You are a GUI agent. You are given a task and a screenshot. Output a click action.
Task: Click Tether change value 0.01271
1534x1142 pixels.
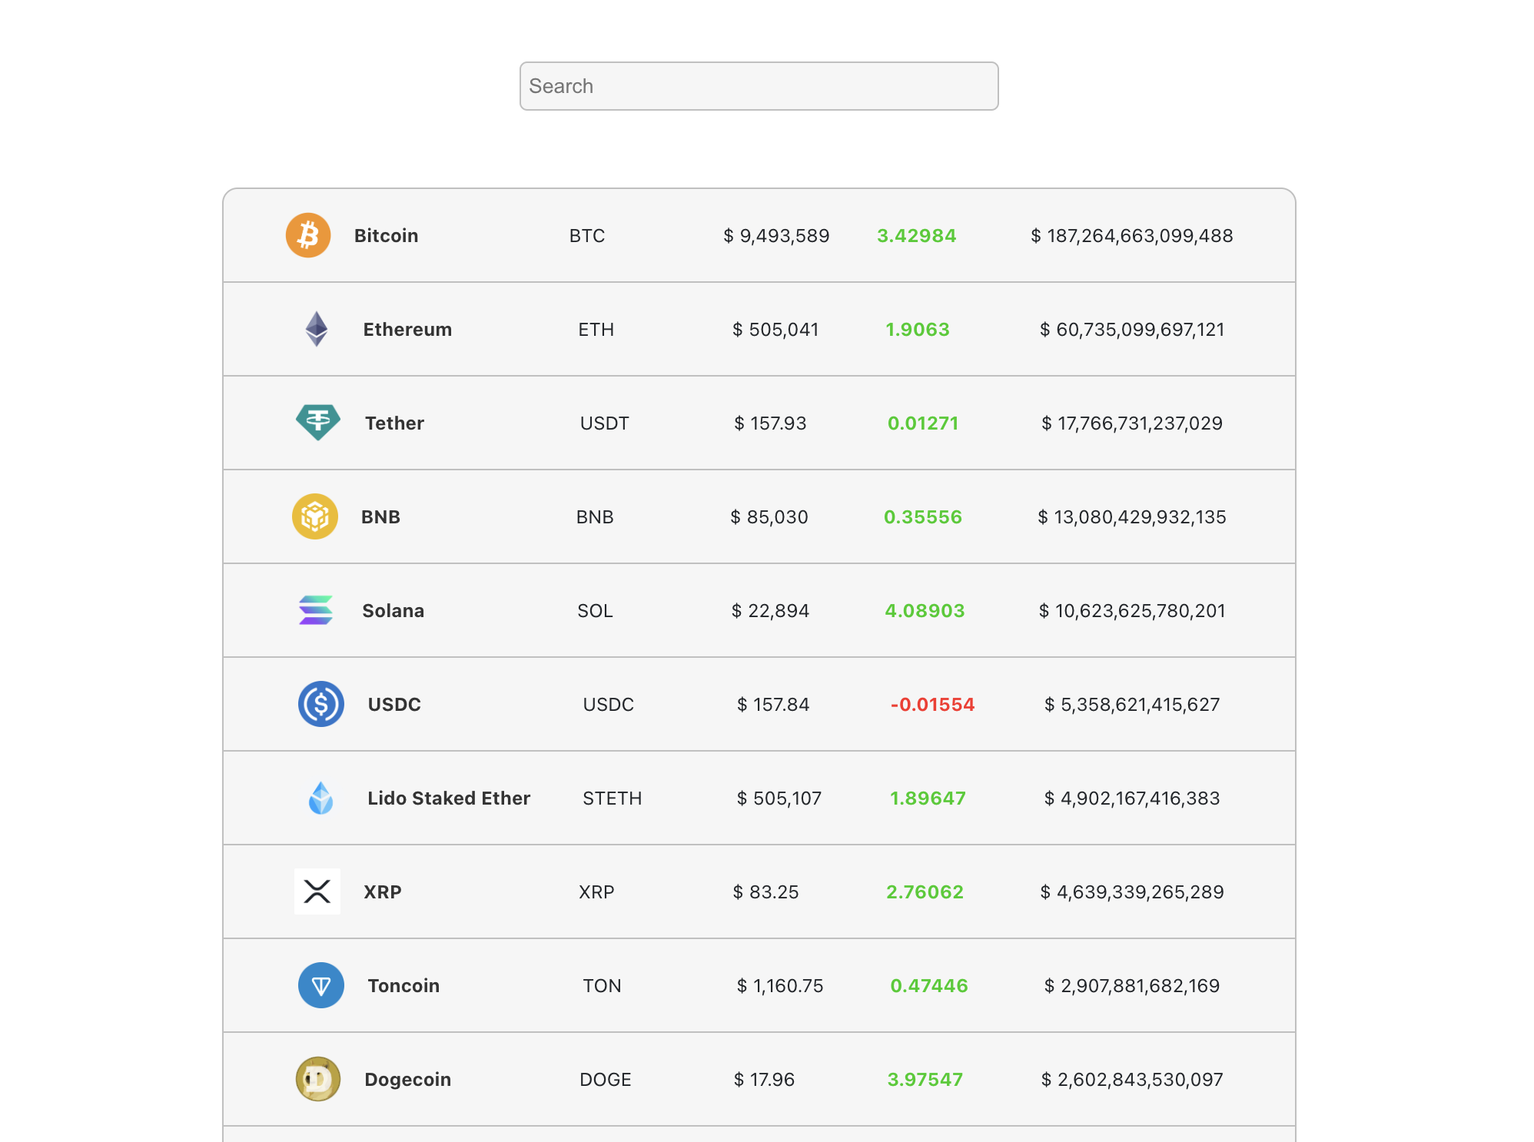tap(923, 423)
